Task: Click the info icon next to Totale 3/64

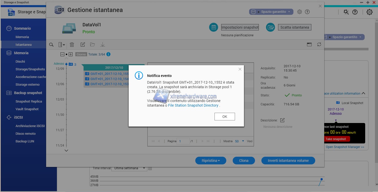Action: (x=108, y=54)
